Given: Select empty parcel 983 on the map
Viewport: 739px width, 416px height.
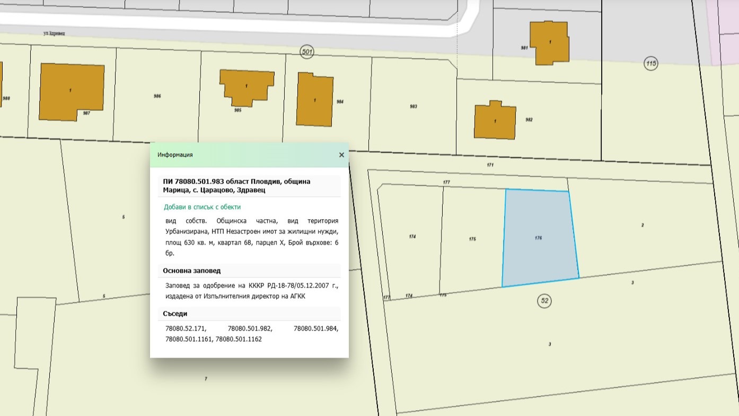Looking at the screenshot, I should click(414, 107).
